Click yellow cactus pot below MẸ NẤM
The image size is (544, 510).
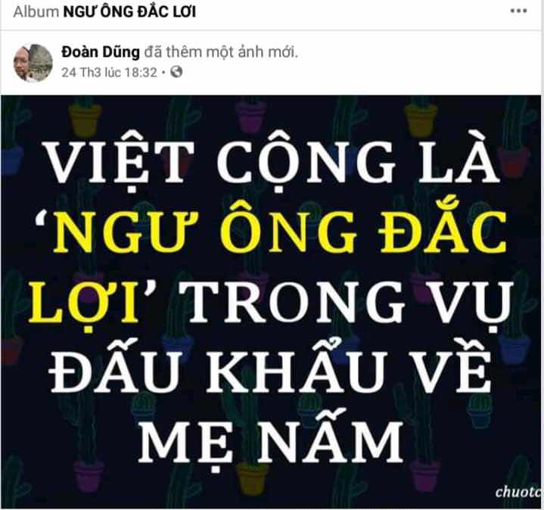click(252, 477)
